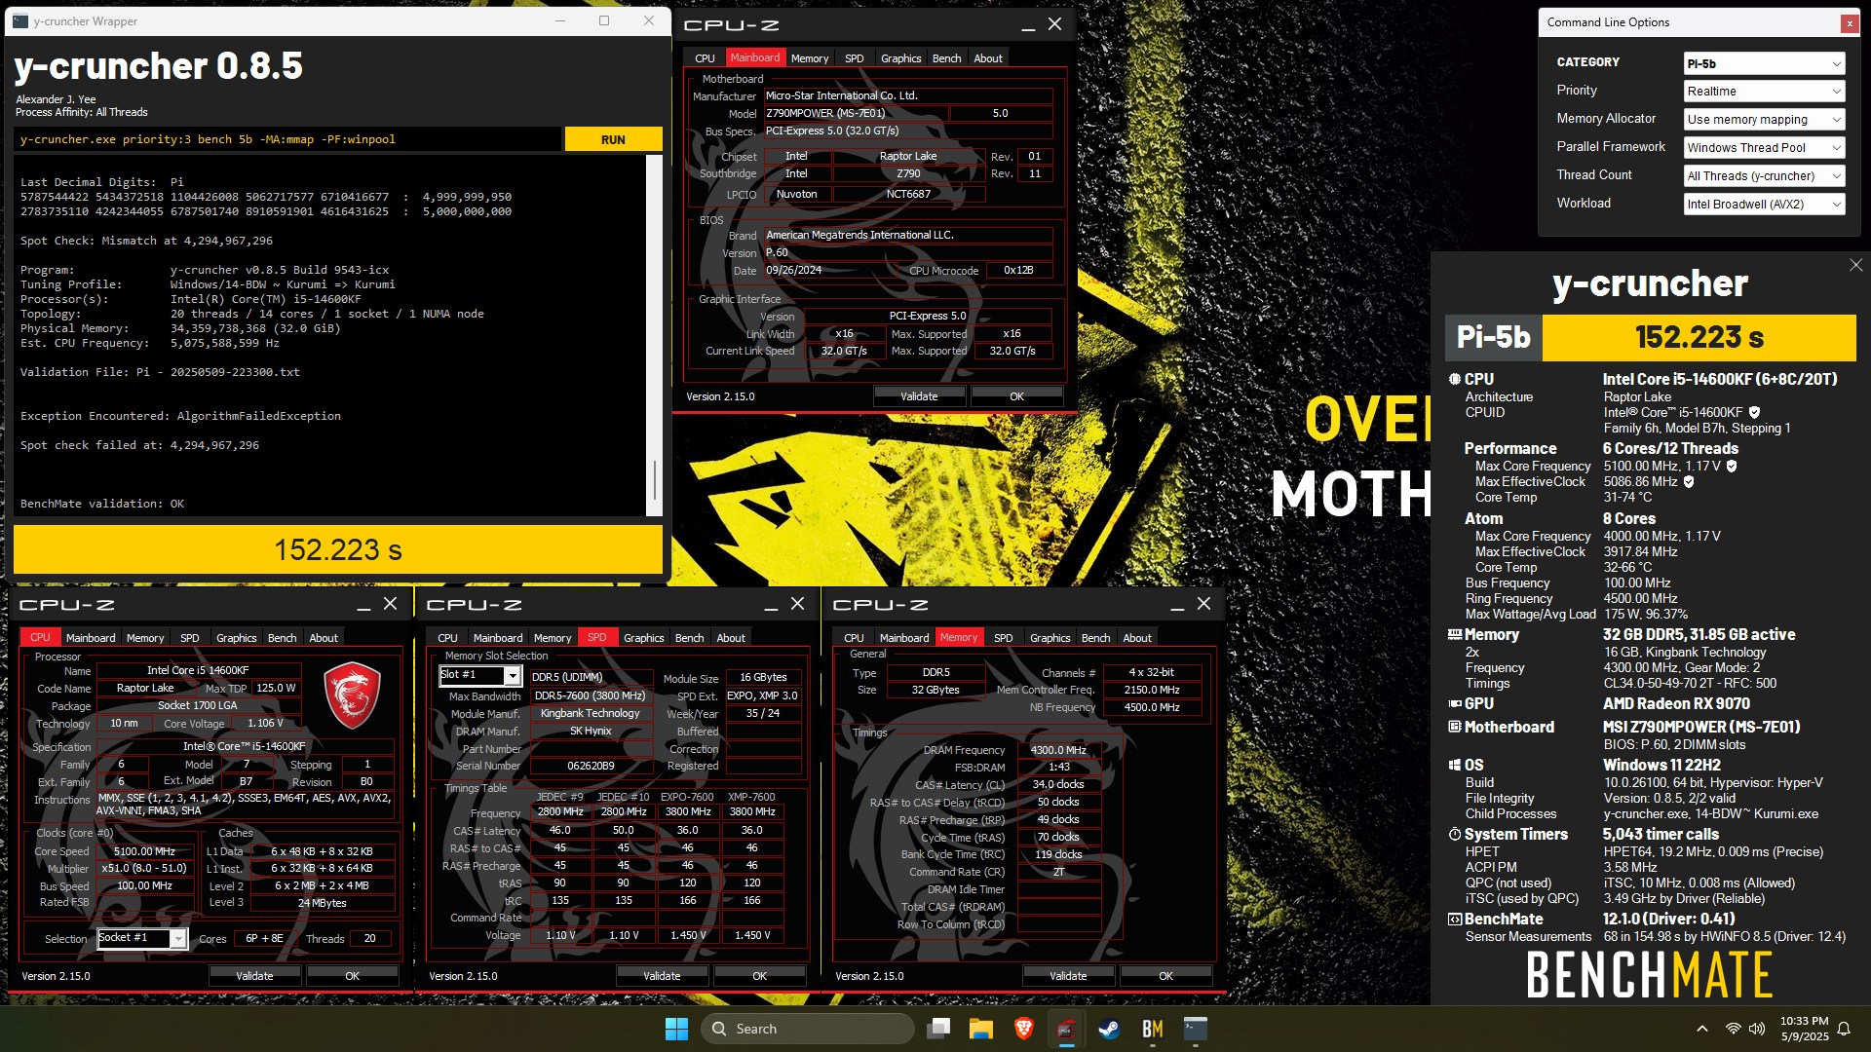1871x1052 pixels.
Task: Click Validate in the CPU-Z CPU window
Action: (254, 976)
